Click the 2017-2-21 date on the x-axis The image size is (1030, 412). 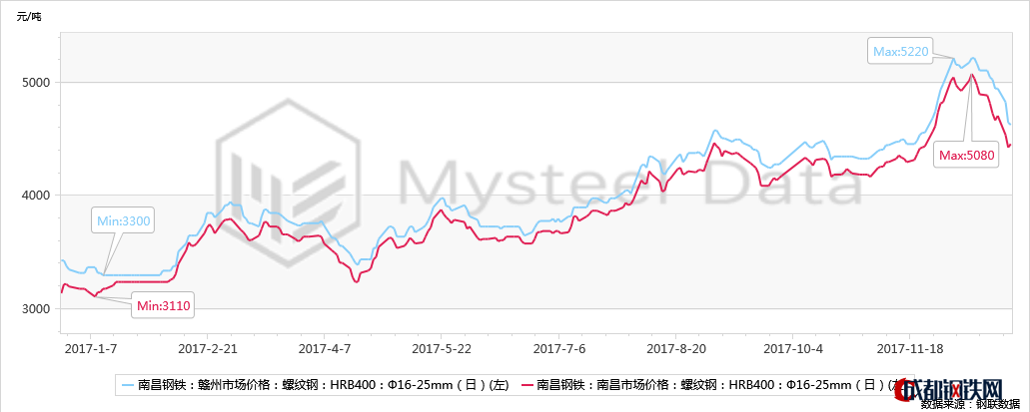pyautogui.click(x=208, y=348)
